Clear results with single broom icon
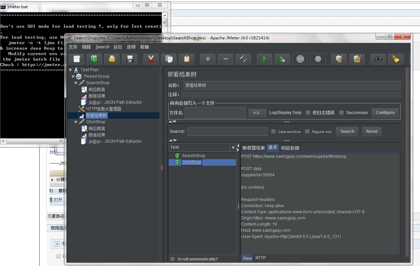 pos(339,59)
